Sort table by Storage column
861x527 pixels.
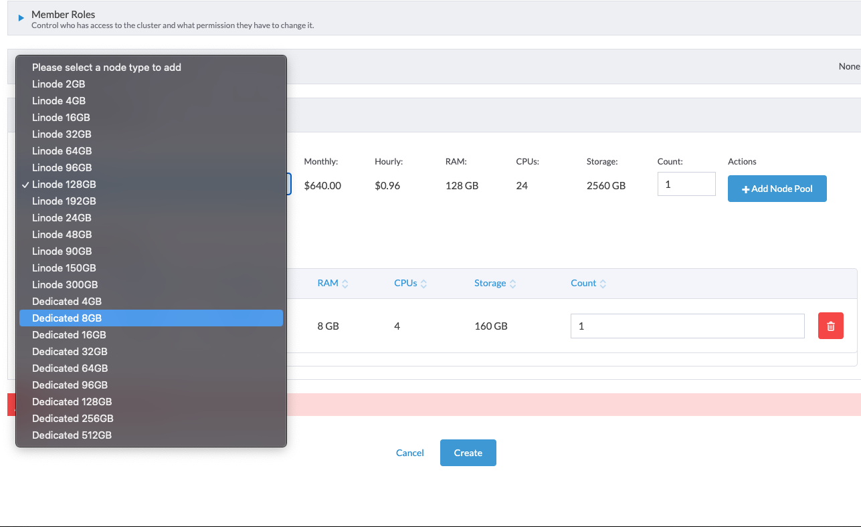[495, 283]
